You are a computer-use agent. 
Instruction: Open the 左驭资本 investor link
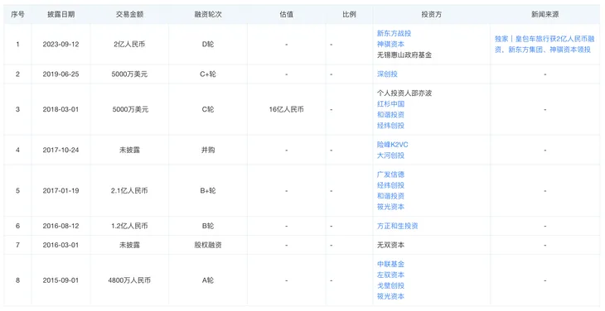(390, 275)
